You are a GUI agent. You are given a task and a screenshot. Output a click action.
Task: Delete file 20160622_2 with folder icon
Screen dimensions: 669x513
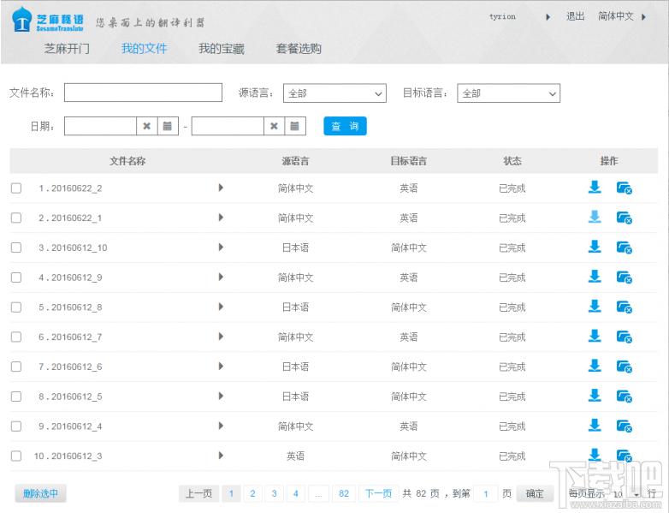(625, 188)
